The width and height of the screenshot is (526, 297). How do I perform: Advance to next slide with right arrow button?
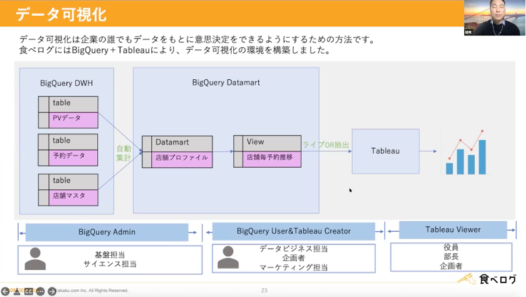click(52, 291)
